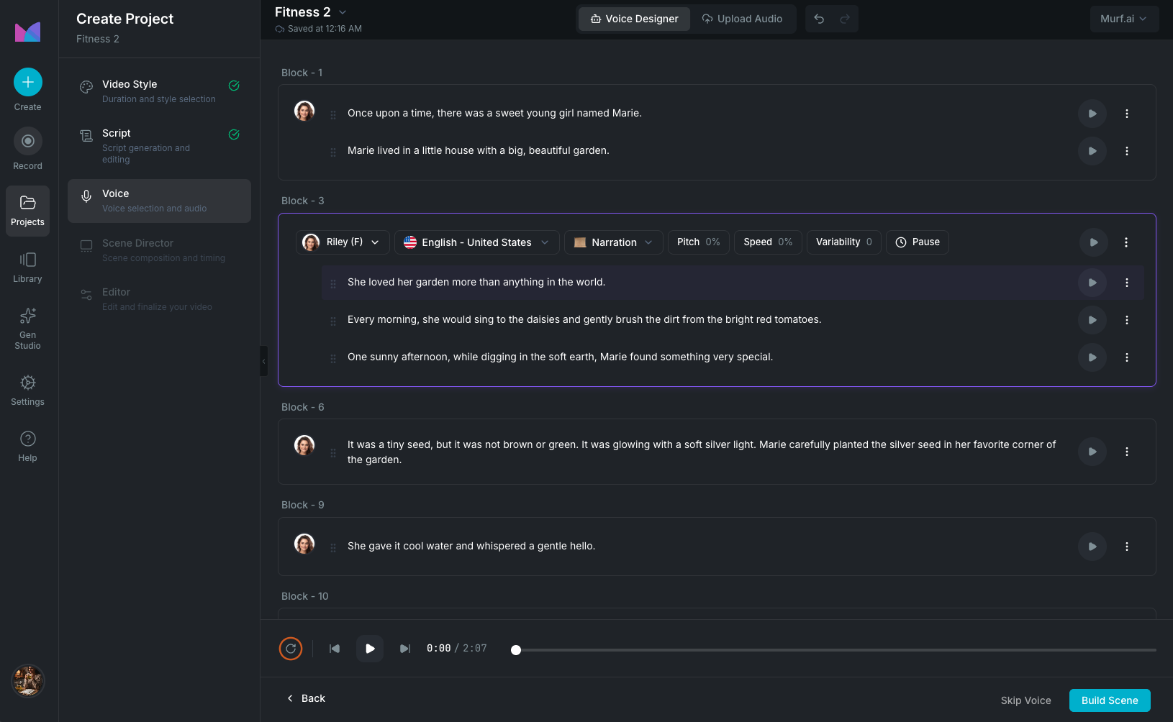This screenshot has height=722, width=1173.
Task: Click Skip Voice link
Action: (x=1025, y=700)
